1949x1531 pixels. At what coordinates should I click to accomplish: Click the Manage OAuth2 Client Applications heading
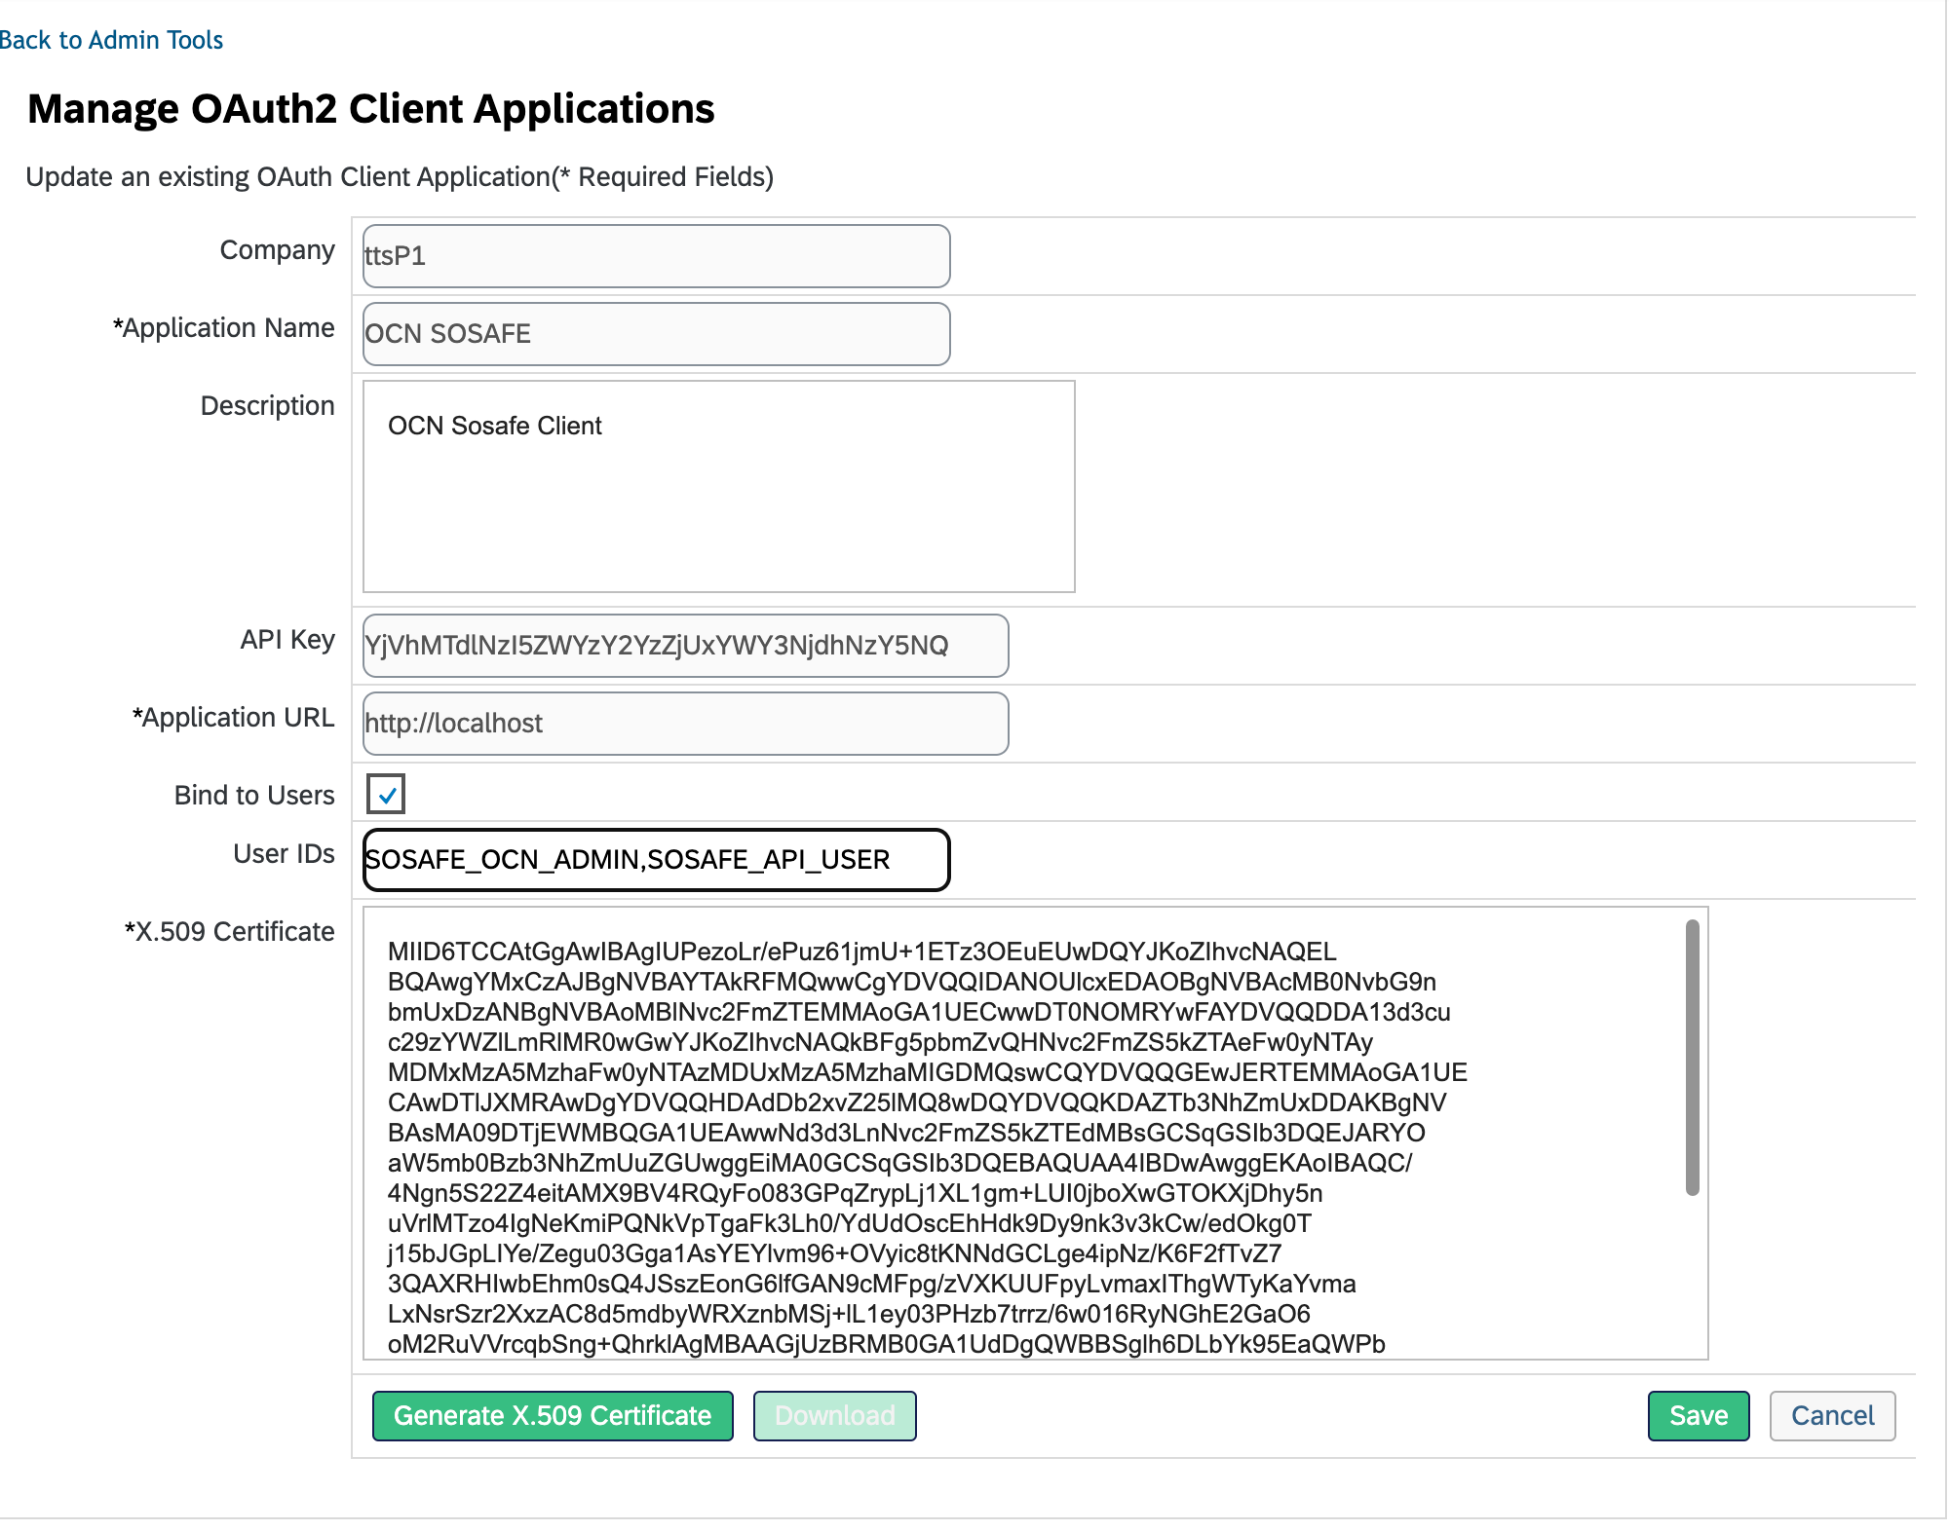pos(370,108)
